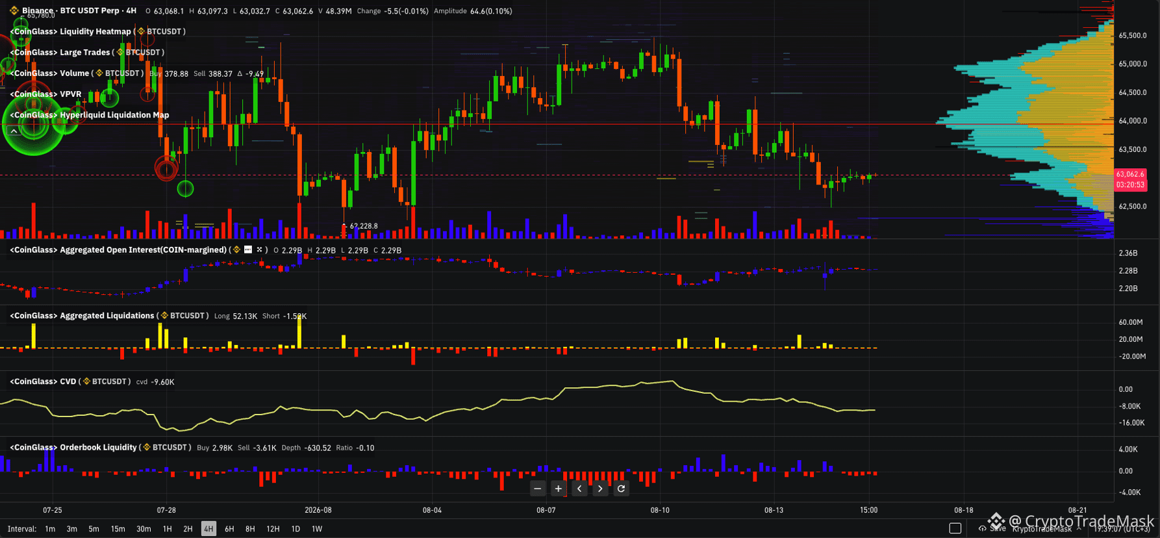Screen dimensions: 1160x538
Task: Zoom in the chart with plus button
Action: tap(559, 489)
